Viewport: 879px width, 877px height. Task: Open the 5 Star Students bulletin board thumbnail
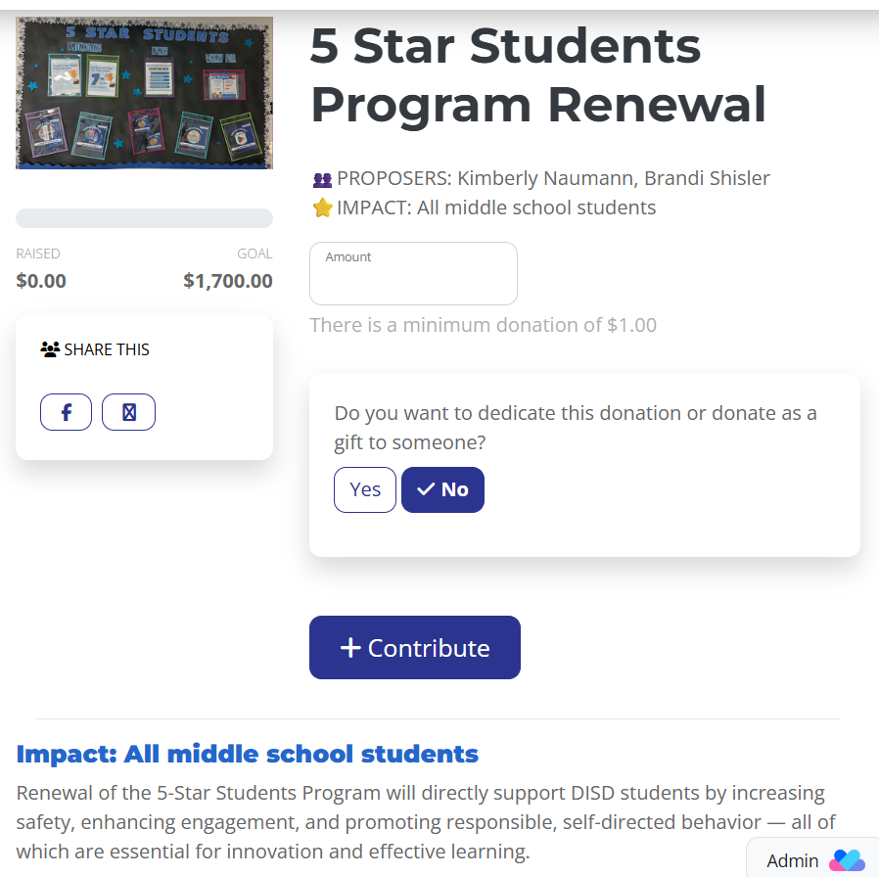(144, 93)
